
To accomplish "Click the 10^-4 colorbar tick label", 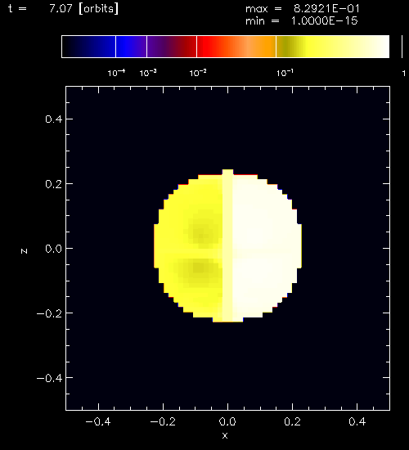I will pos(116,73).
